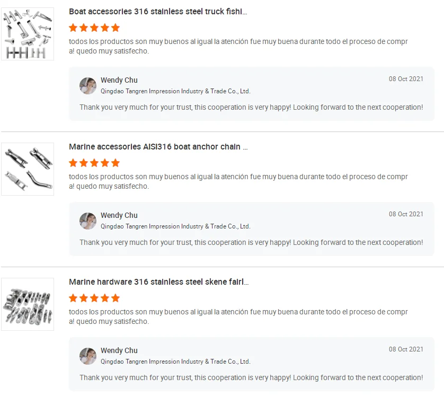Click Qingdao Tangren company name in second reply
Screen dimensions: 444x396
(x=175, y=226)
